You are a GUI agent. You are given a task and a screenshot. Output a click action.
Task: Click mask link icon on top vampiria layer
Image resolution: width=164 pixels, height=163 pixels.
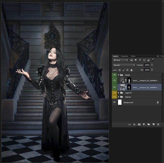click(x=126, y=80)
